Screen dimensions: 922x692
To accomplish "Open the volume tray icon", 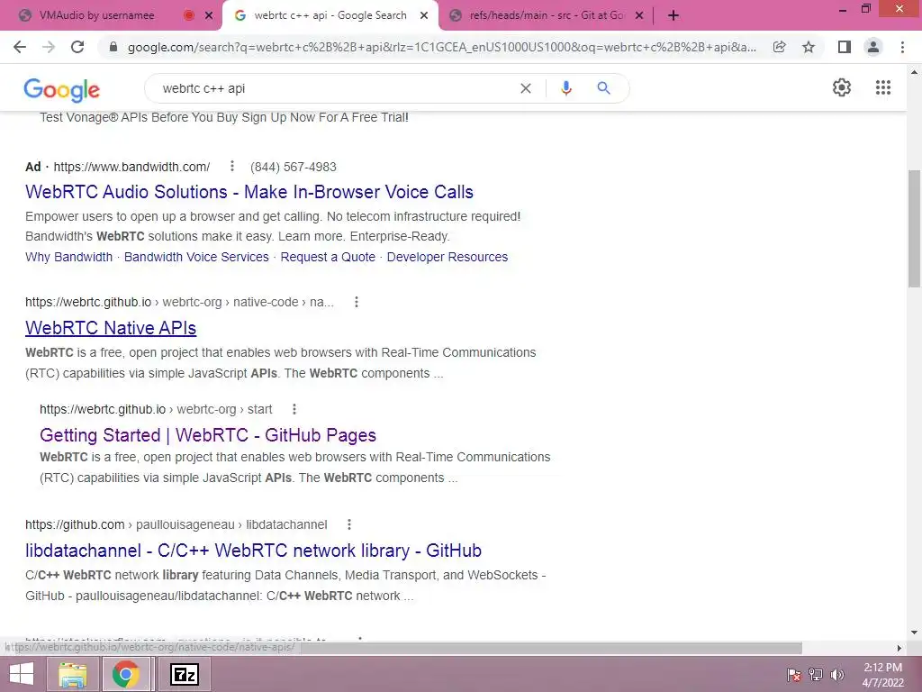I will (836, 674).
